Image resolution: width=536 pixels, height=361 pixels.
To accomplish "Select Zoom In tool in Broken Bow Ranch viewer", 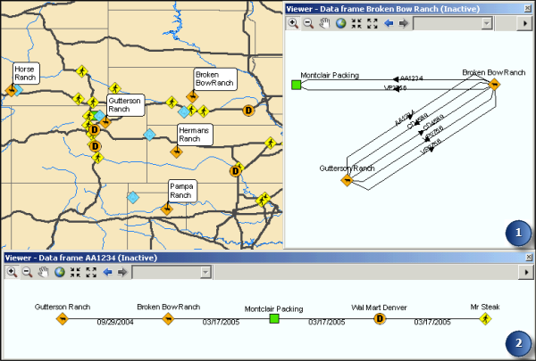I will 293,22.
